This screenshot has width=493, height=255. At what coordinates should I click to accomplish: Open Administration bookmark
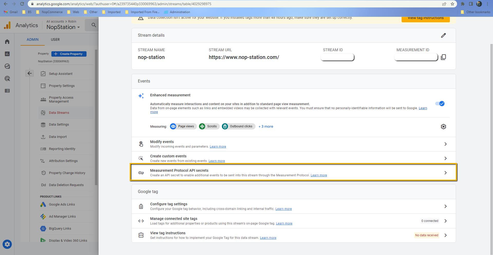pyautogui.click(x=177, y=12)
